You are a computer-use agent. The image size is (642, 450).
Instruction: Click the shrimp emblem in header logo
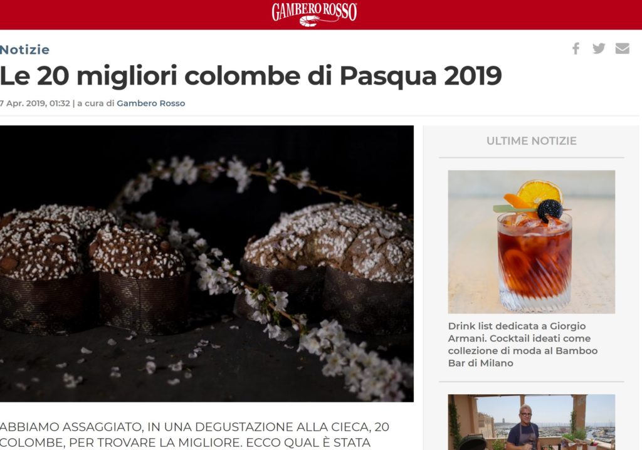314,21
